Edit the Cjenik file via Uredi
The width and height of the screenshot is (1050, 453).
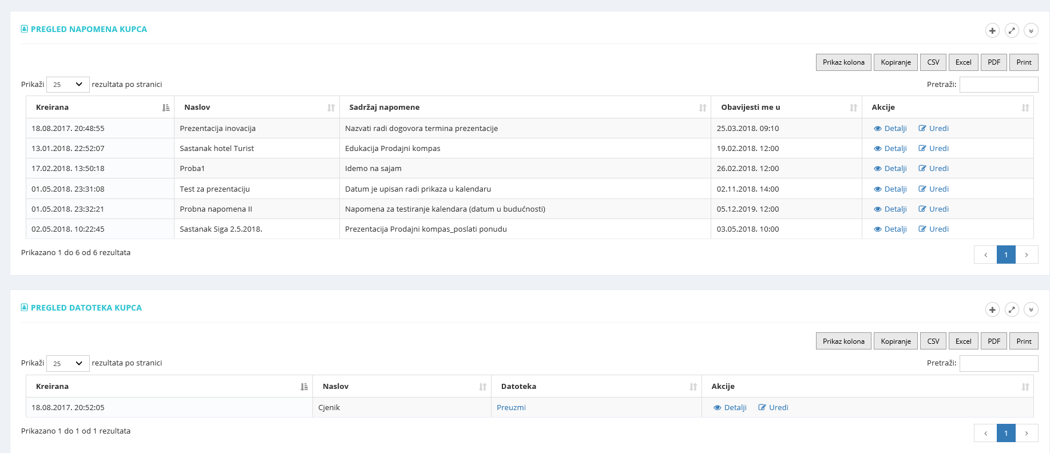pyautogui.click(x=774, y=408)
